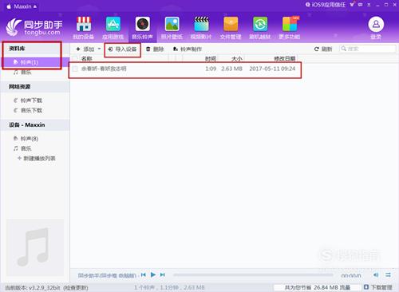Sort by the 大小 size column
The image size is (399, 292).
coord(237,58)
